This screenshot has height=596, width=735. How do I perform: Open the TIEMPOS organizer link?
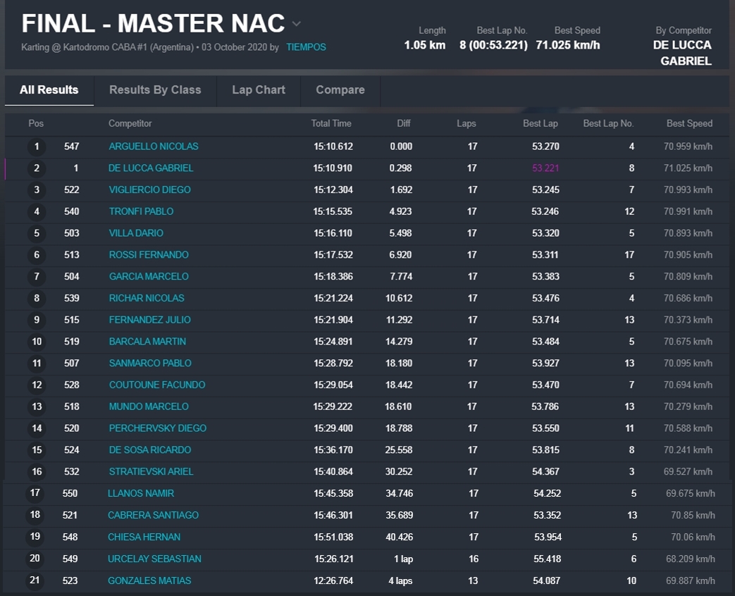click(306, 47)
